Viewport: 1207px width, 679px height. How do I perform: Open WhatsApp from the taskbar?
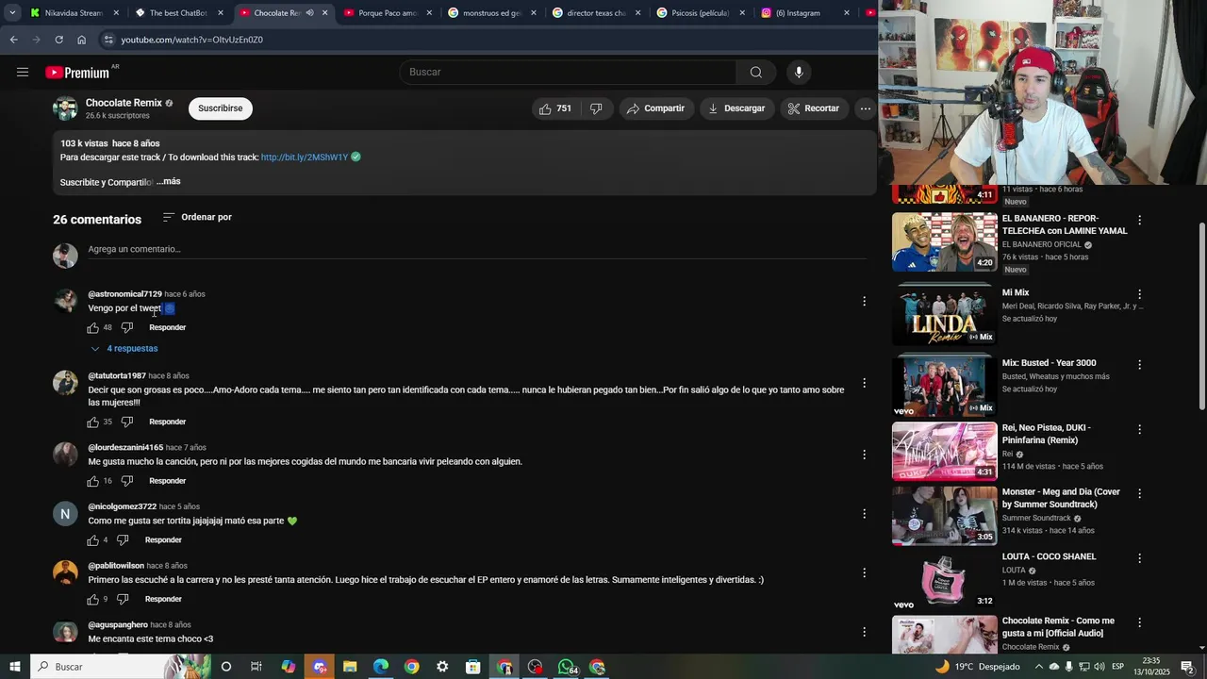(567, 667)
